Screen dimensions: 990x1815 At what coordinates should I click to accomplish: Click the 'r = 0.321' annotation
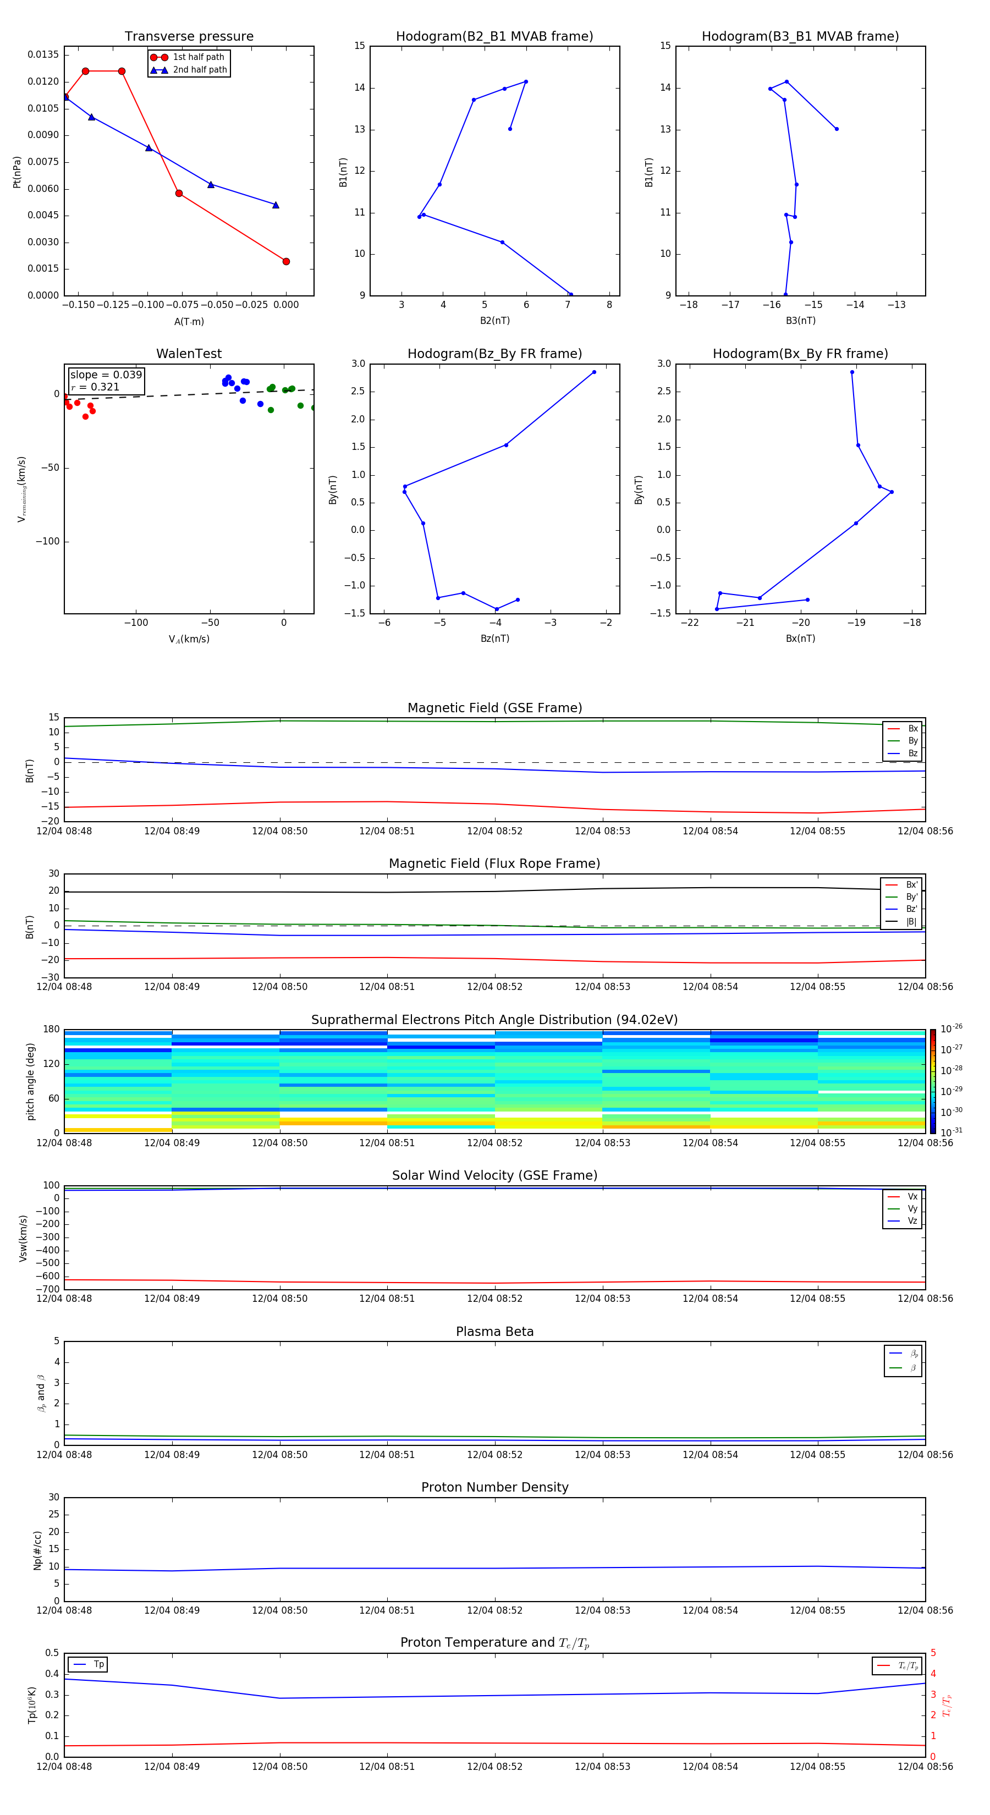(x=95, y=387)
